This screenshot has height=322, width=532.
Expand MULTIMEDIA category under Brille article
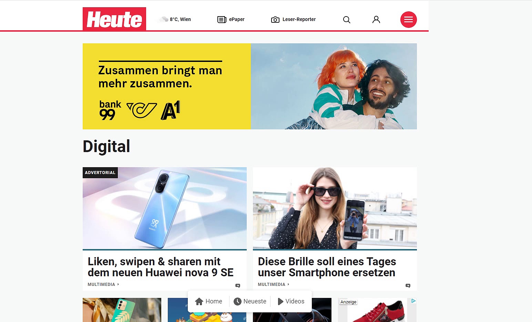click(x=274, y=285)
